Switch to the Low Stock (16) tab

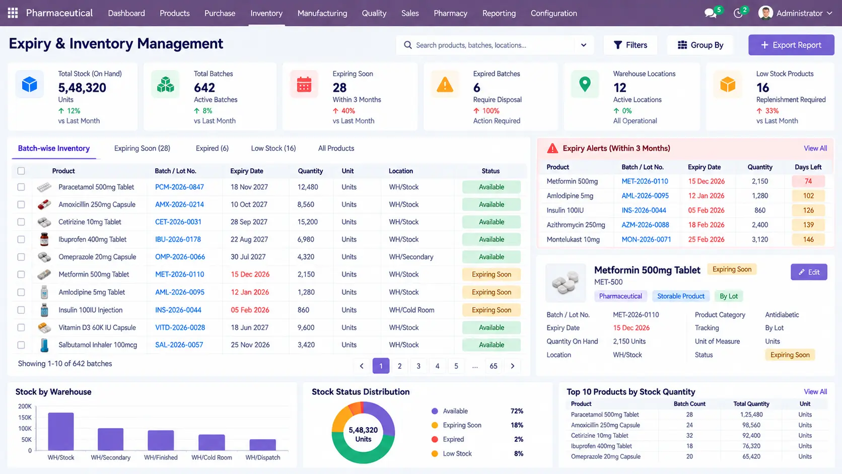(273, 148)
